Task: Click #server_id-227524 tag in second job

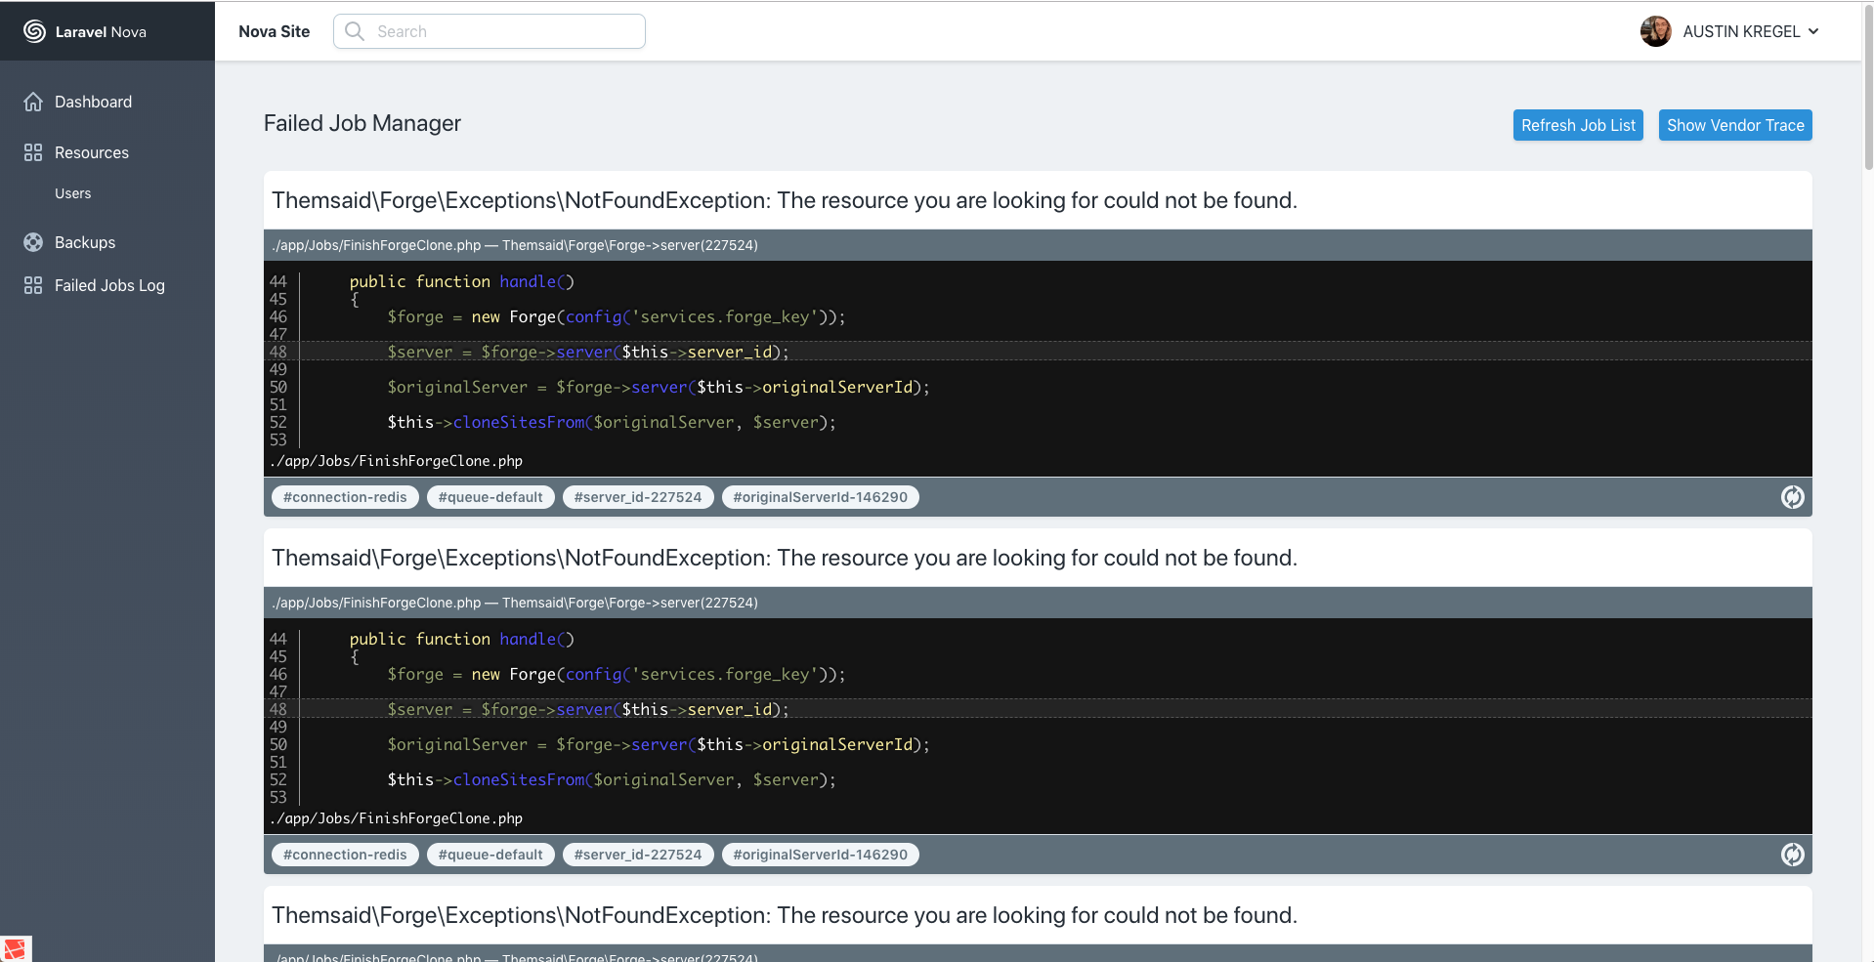Action: [638, 855]
